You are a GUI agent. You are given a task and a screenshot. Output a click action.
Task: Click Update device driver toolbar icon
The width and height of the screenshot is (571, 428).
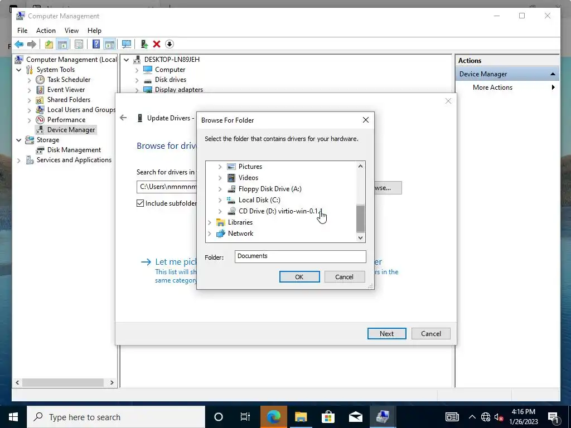point(144,45)
